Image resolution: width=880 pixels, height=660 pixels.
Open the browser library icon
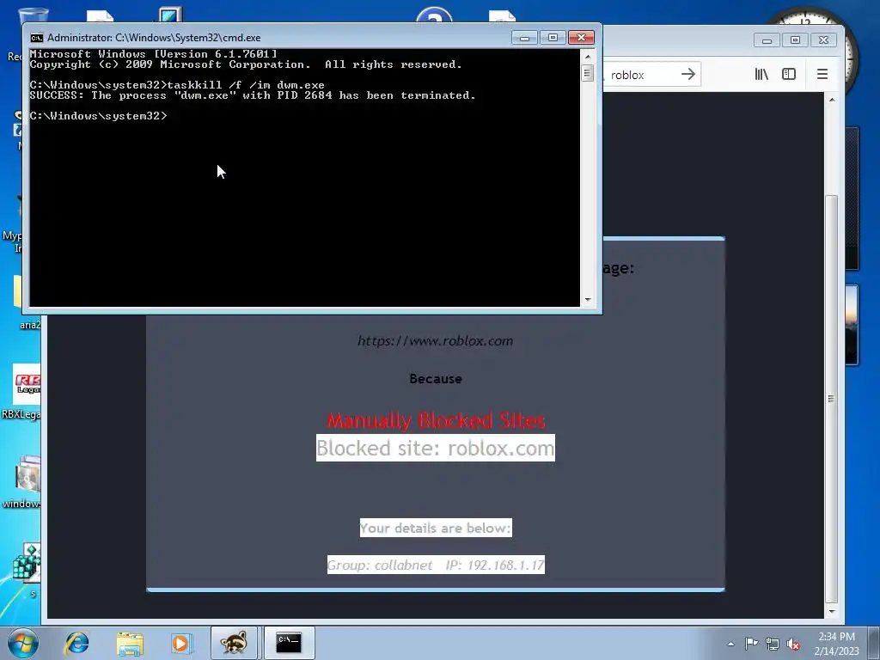[x=761, y=74]
